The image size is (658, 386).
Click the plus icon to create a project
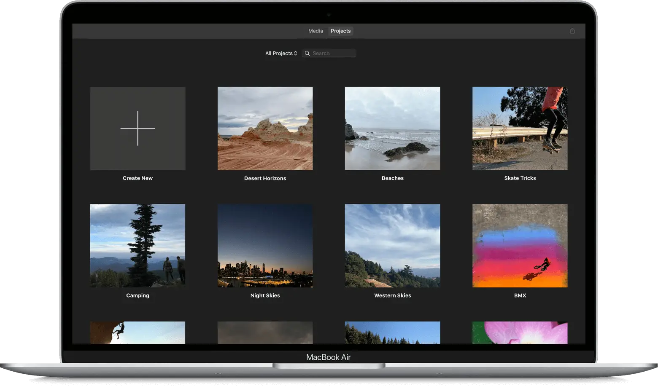pos(138,128)
